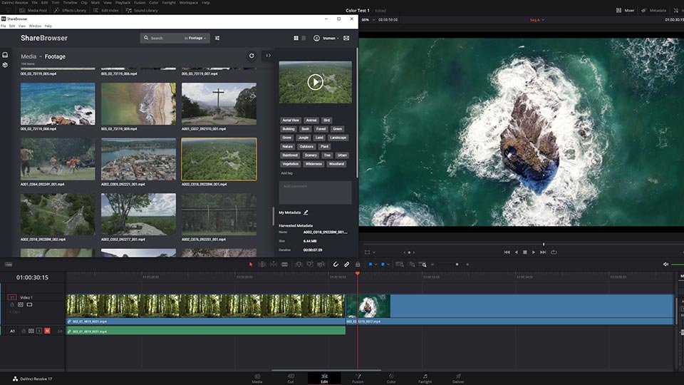Image resolution: width=684 pixels, height=385 pixels.
Task: Select the blade edit mode tool
Action: click(x=284, y=264)
